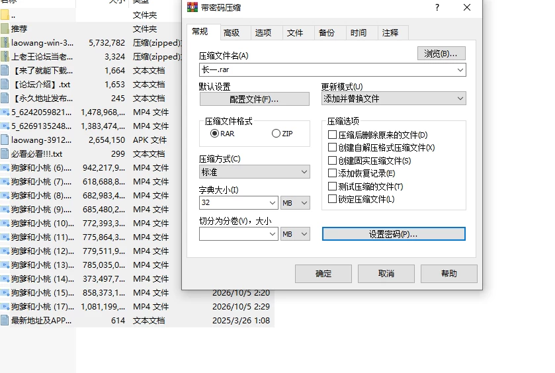Click the help question mark in title bar
555x373 pixels.
tap(437, 7)
